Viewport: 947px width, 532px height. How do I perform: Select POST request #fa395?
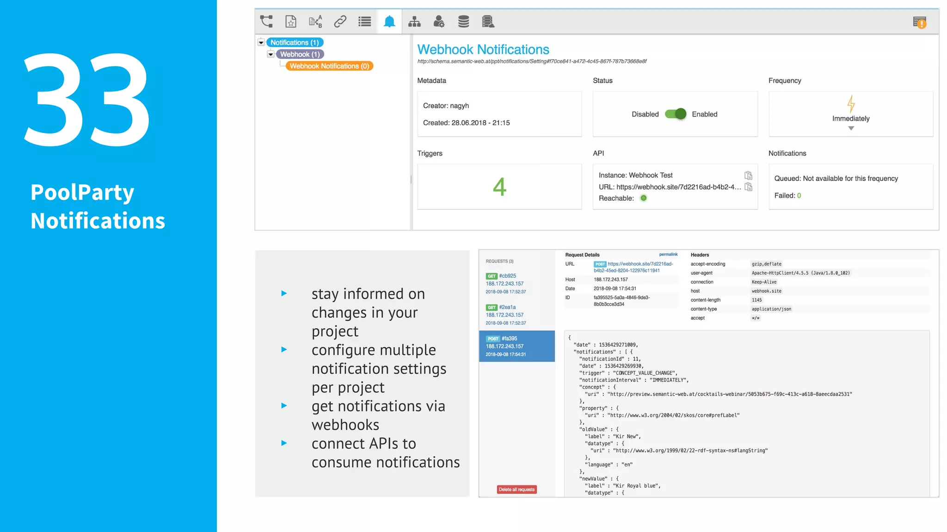[517, 346]
